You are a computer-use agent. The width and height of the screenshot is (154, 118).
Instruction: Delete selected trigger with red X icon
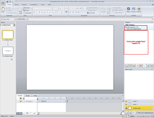(141, 66)
